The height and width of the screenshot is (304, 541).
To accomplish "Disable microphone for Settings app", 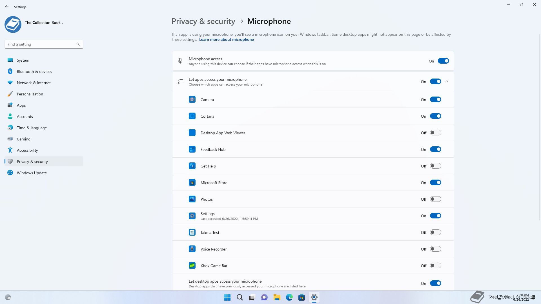I will [435, 216].
